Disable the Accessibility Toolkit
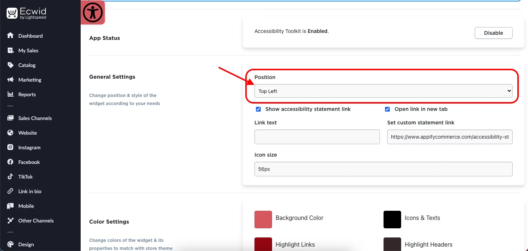This screenshot has height=251, width=528. [494, 33]
